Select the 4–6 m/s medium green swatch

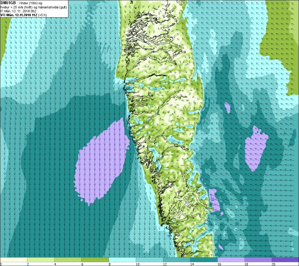(68, 260)
